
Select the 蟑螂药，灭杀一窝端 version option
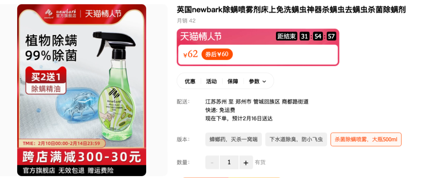point(233,139)
